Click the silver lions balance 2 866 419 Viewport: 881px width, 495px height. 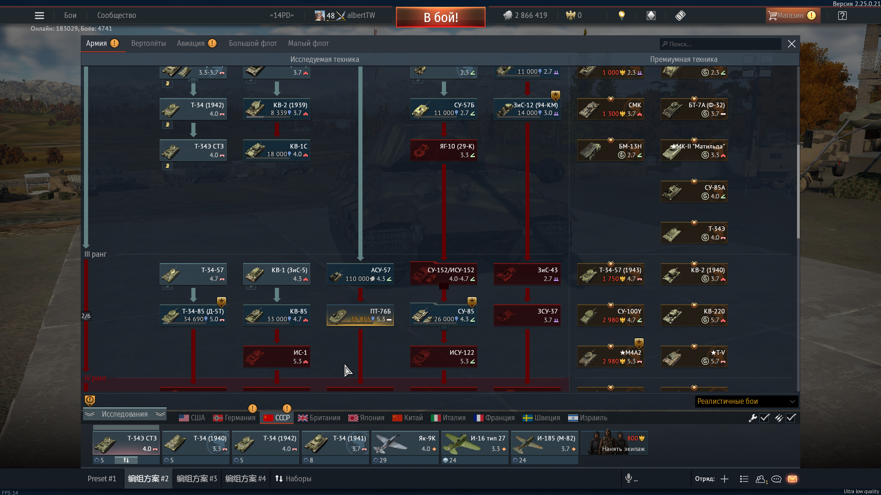tap(525, 16)
